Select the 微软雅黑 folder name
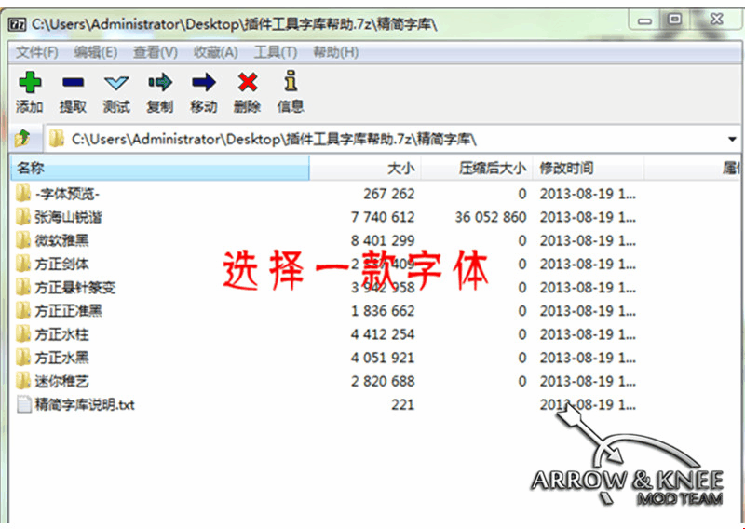This screenshot has width=745, height=529. [x=61, y=240]
